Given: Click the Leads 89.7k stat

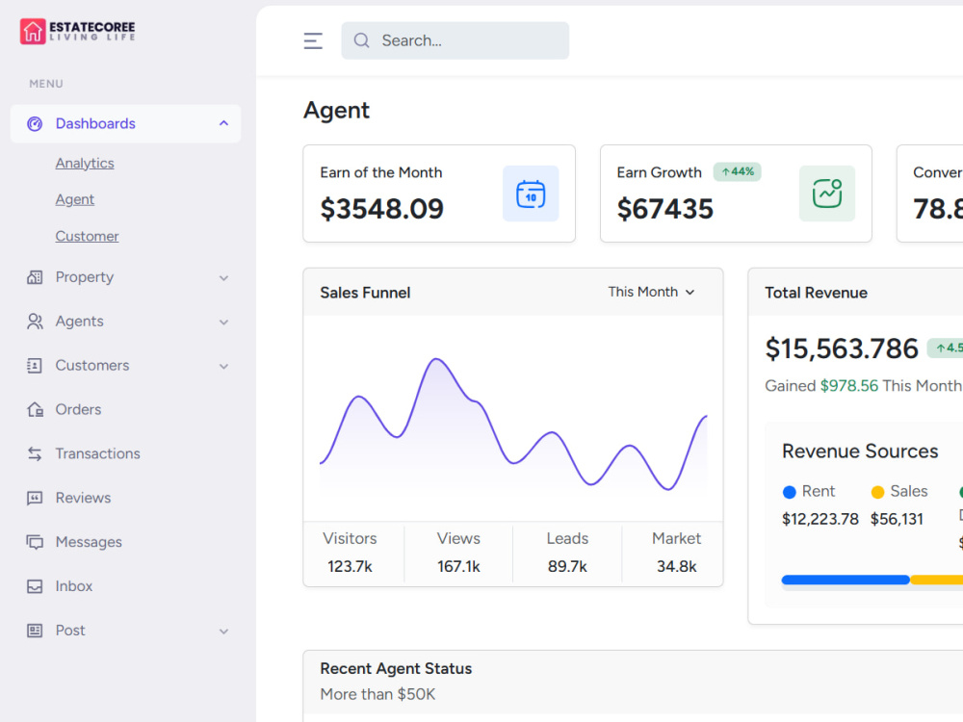Looking at the screenshot, I should click(567, 552).
